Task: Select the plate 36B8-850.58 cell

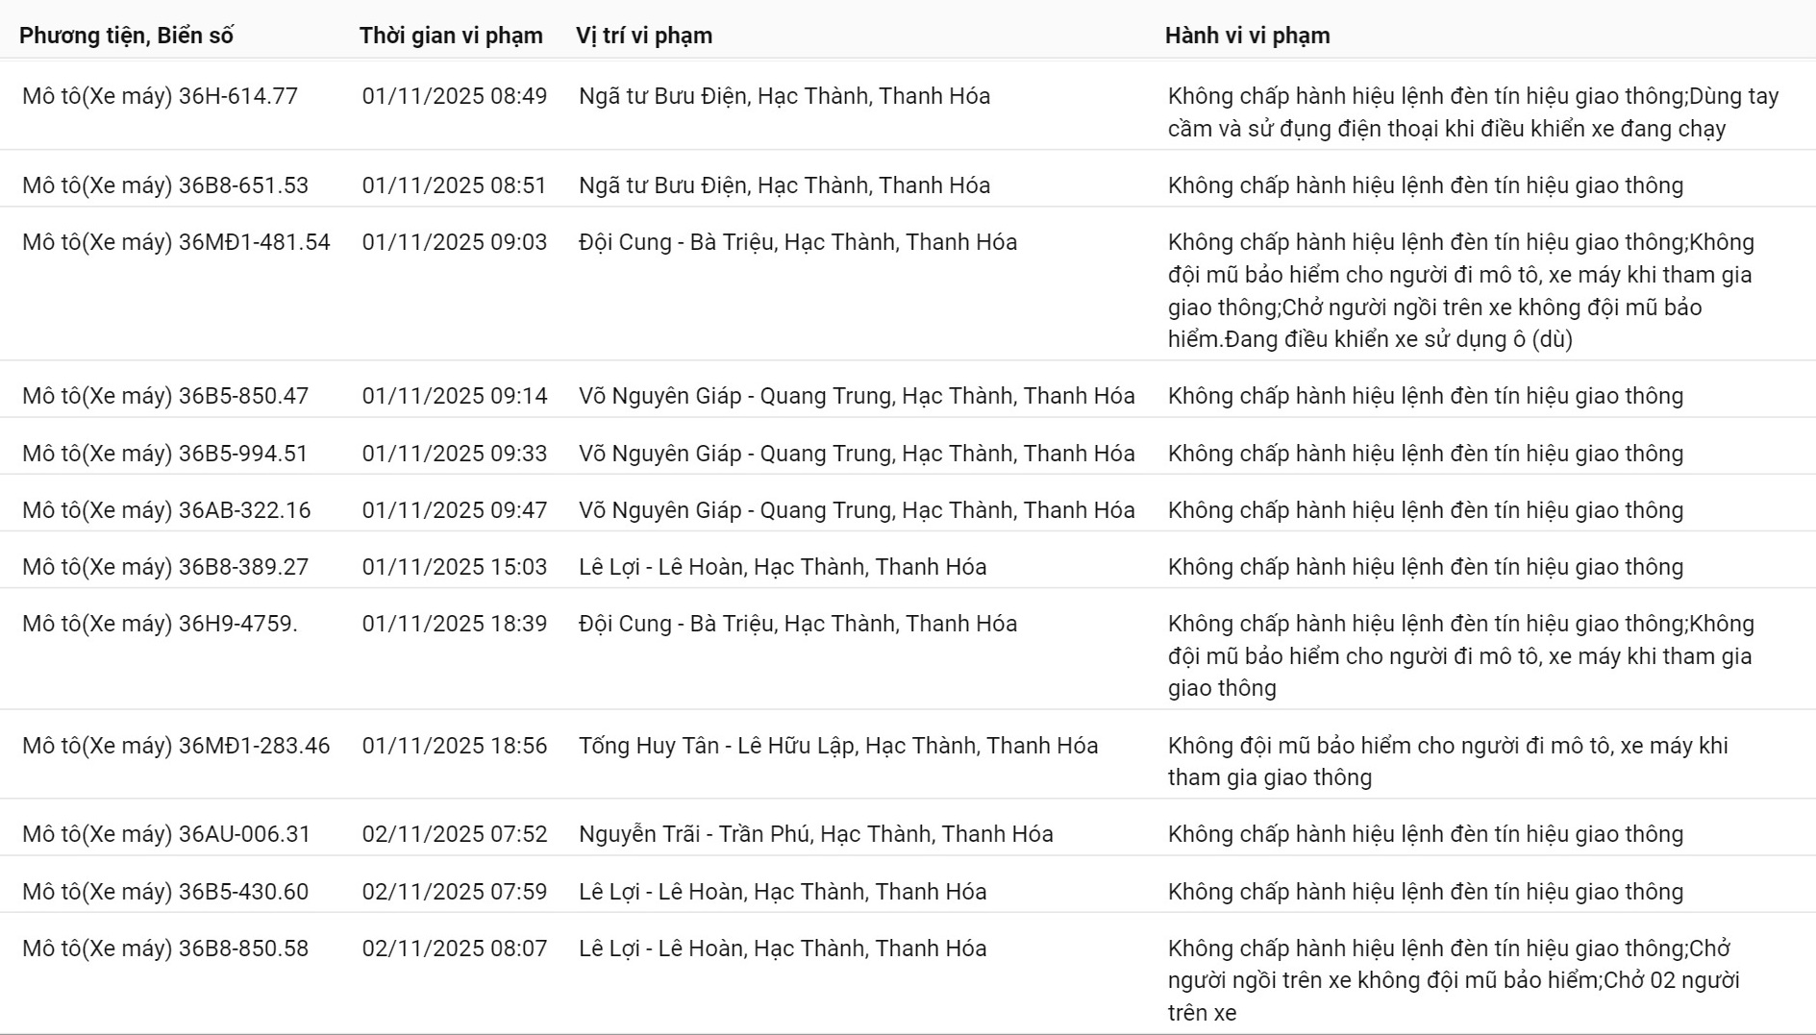Action: 165,949
